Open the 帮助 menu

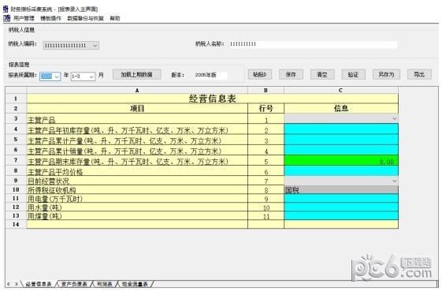115,18
